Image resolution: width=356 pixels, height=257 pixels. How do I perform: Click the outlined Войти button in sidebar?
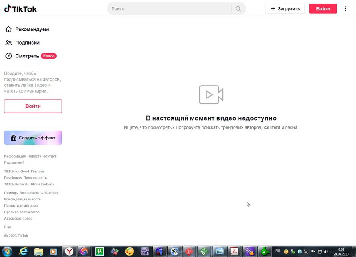tap(33, 106)
